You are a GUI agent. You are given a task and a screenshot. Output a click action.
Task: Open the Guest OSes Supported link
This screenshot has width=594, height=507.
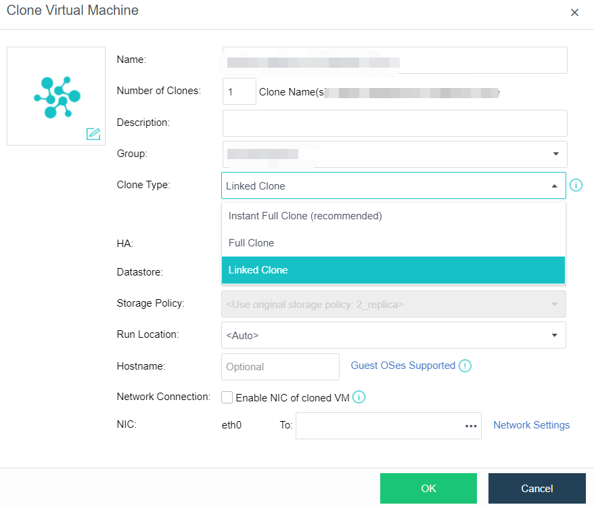coord(403,366)
